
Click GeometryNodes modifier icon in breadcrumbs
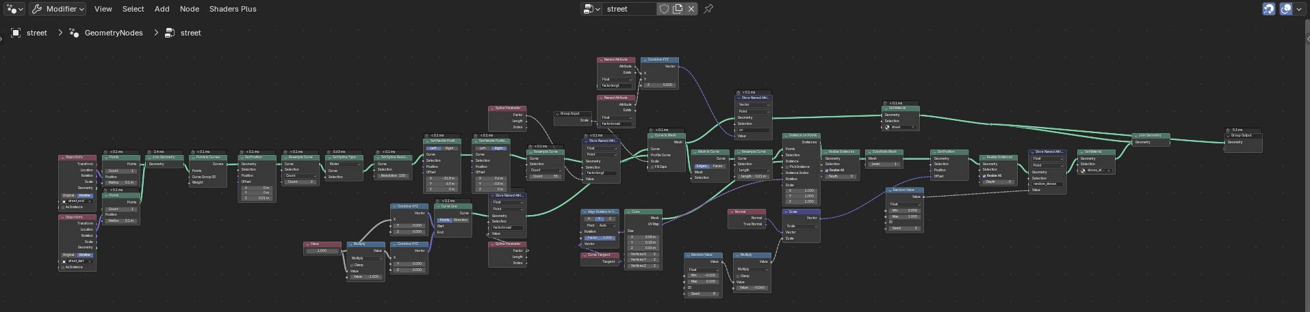coord(74,33)
